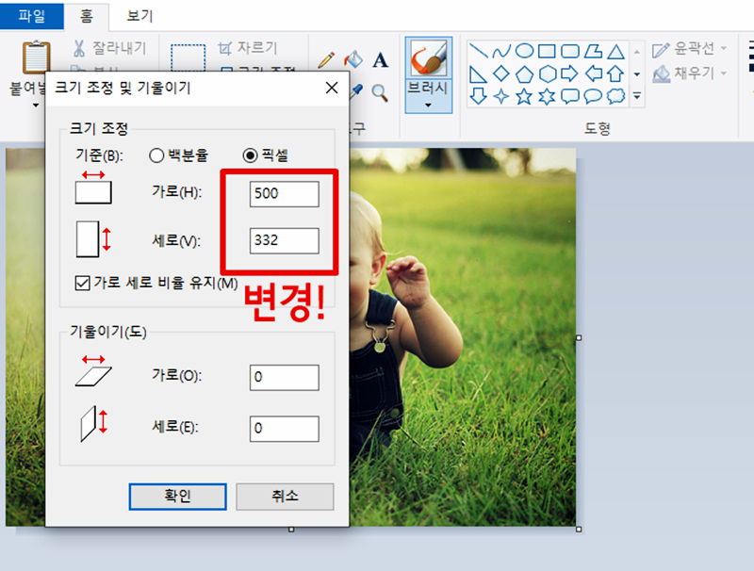Image resolution: width=754 pixels, height=571 pixels.
Task: Select the 픽셀 radio button
Action: click(250, 155)
